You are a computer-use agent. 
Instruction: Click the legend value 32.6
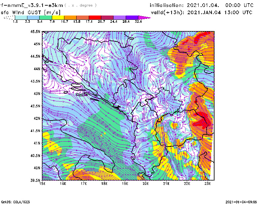tap(138, 21)
